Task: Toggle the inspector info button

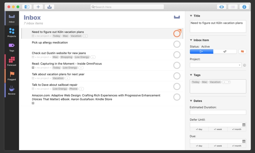Action: click(x=244, y=7)
